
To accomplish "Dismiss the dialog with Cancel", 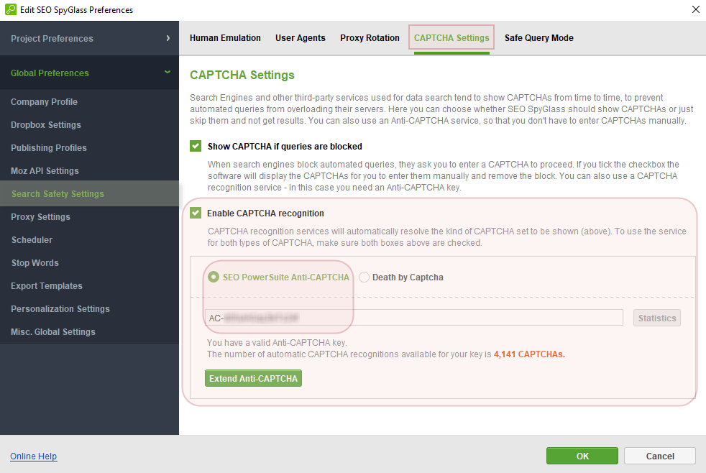I will click(x=659, y=456).
